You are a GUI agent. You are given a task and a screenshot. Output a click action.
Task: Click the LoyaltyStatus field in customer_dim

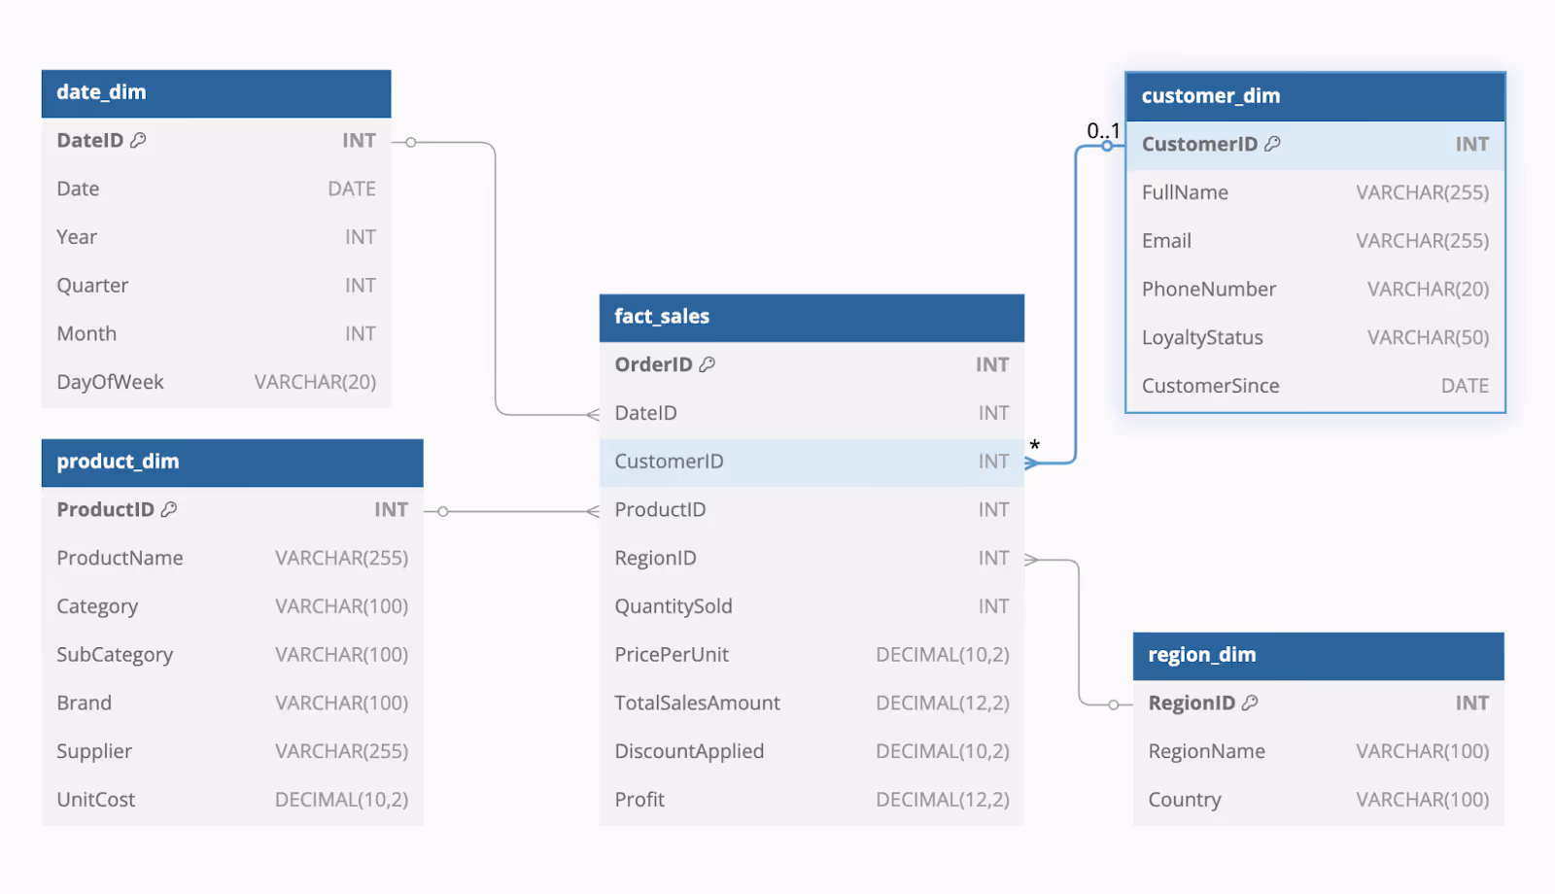pos(1315,338)
